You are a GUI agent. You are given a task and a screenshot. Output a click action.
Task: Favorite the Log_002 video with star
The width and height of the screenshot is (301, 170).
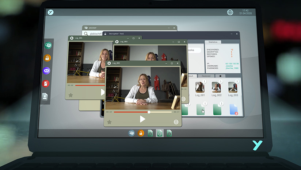coord(109,122)
